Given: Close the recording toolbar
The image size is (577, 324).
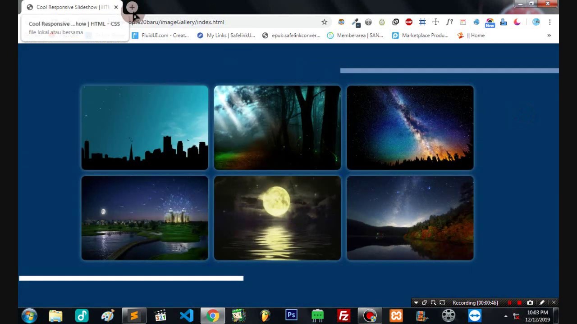Looking at the screenshot, I should pyautogui.click(x=554, y=303).
